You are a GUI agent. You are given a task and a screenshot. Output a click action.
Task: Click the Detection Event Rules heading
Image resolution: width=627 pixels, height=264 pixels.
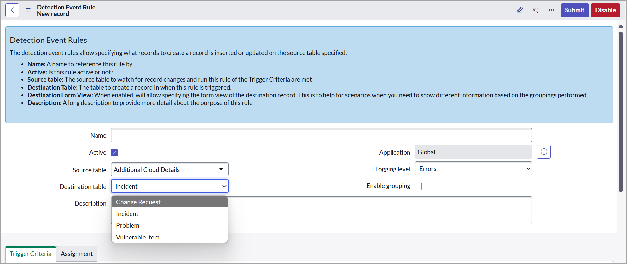click(48, 40)
